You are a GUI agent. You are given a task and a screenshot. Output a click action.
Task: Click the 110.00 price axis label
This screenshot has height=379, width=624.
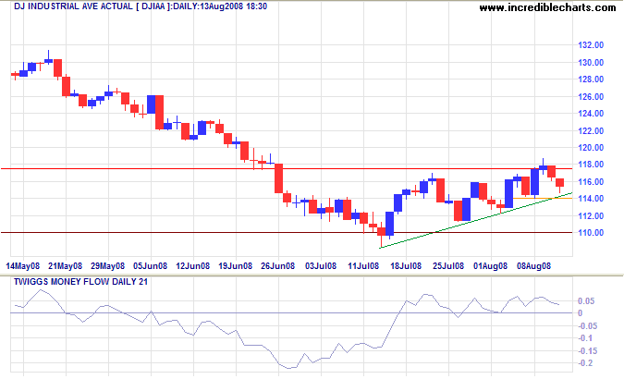(591, 233)
